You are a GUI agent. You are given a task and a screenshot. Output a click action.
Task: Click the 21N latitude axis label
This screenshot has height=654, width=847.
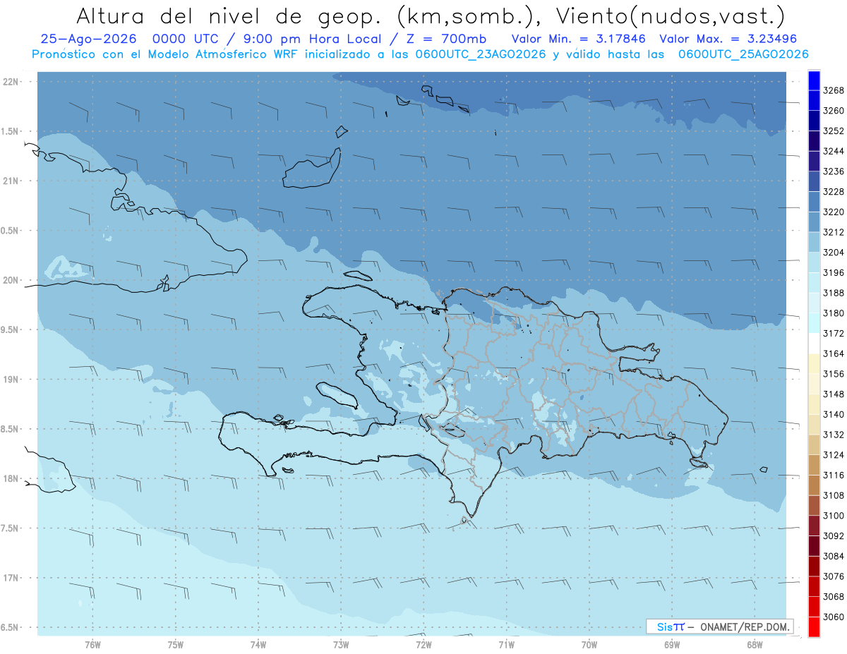click(11, 181)
